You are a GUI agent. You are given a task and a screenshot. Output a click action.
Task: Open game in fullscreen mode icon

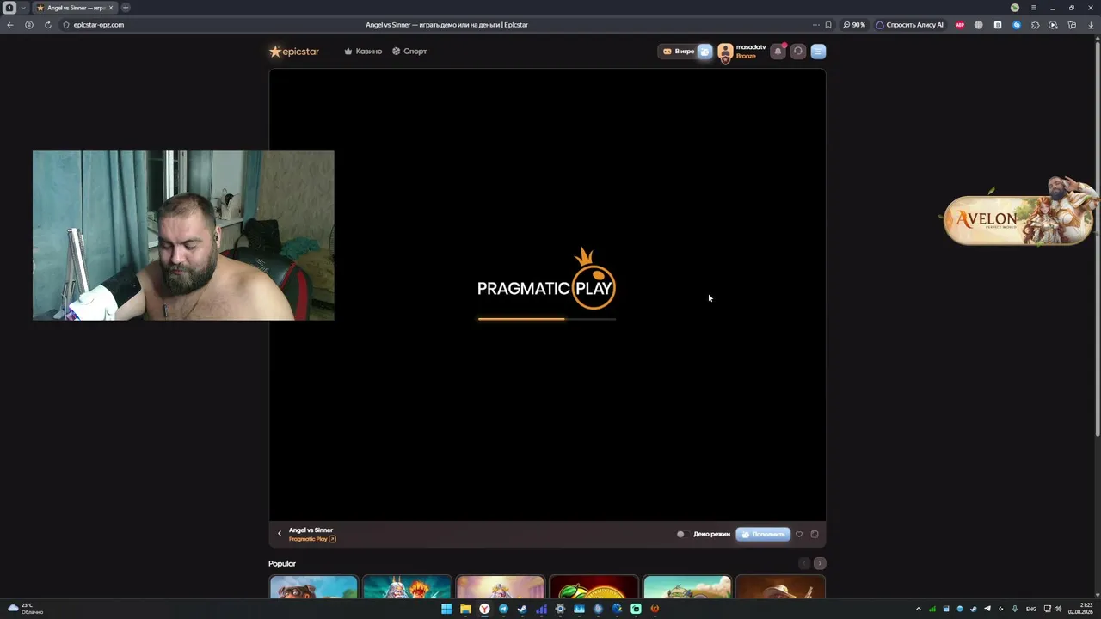pyautogui.click(x=815, y=534)
